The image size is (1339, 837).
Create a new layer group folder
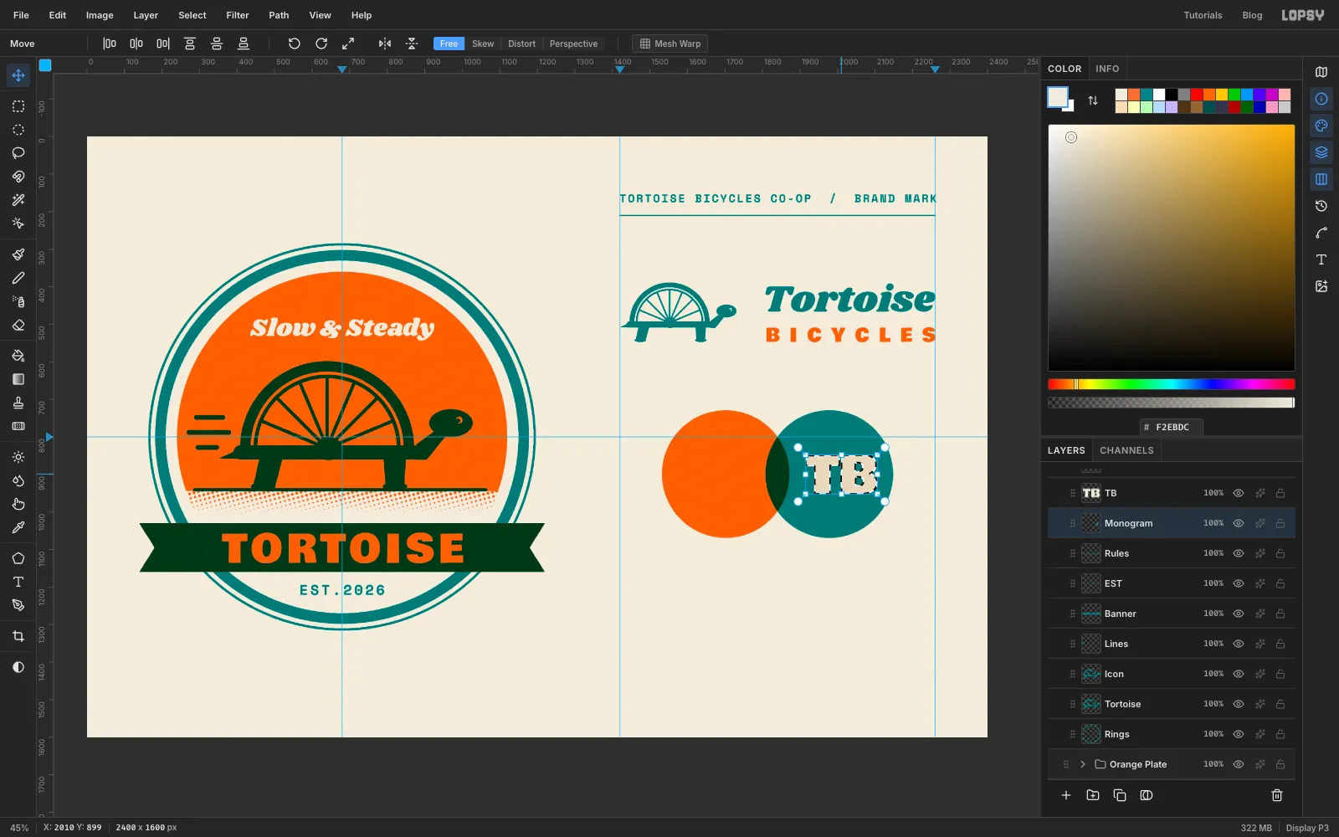coord(1093,795)
